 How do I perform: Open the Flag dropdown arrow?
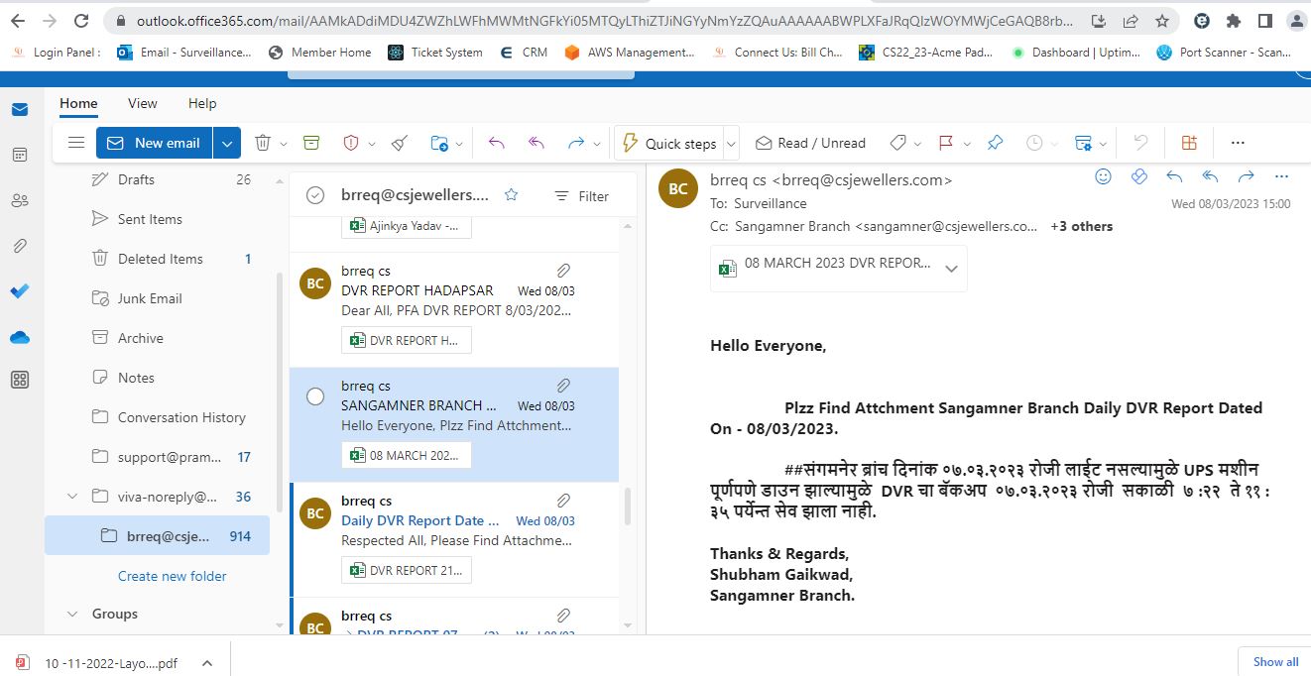tap(967, 144)
